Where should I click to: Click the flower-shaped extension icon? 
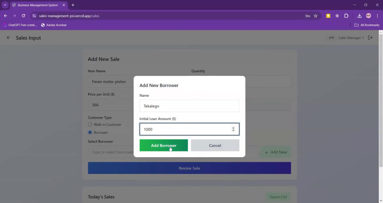337,16
